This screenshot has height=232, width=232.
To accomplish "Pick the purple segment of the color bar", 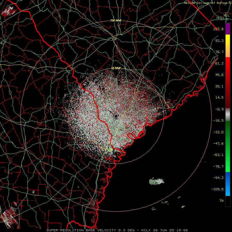I will (x=228, y=29).
